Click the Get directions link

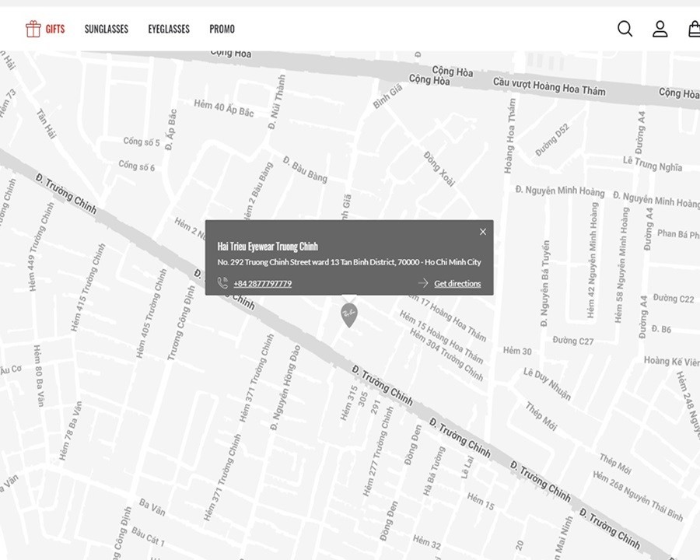pos(457,284)
